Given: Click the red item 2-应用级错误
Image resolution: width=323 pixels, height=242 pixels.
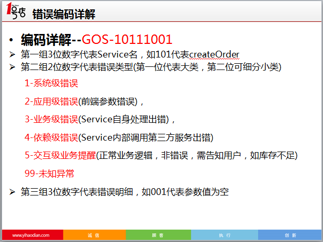Looking at the screenshot, I should tap(51, 101).
